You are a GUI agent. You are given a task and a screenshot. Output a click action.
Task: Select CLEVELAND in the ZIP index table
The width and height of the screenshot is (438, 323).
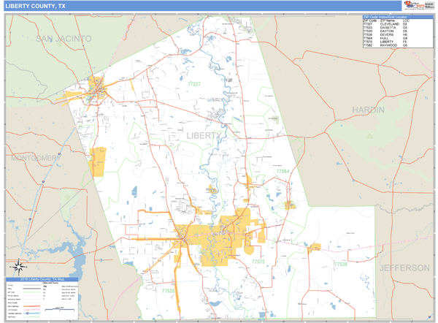tap(390, 24)
